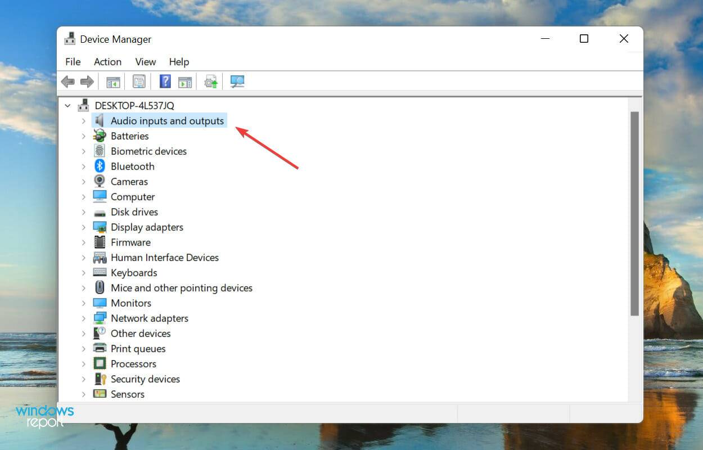Open the Action menu

pos(107,62)
